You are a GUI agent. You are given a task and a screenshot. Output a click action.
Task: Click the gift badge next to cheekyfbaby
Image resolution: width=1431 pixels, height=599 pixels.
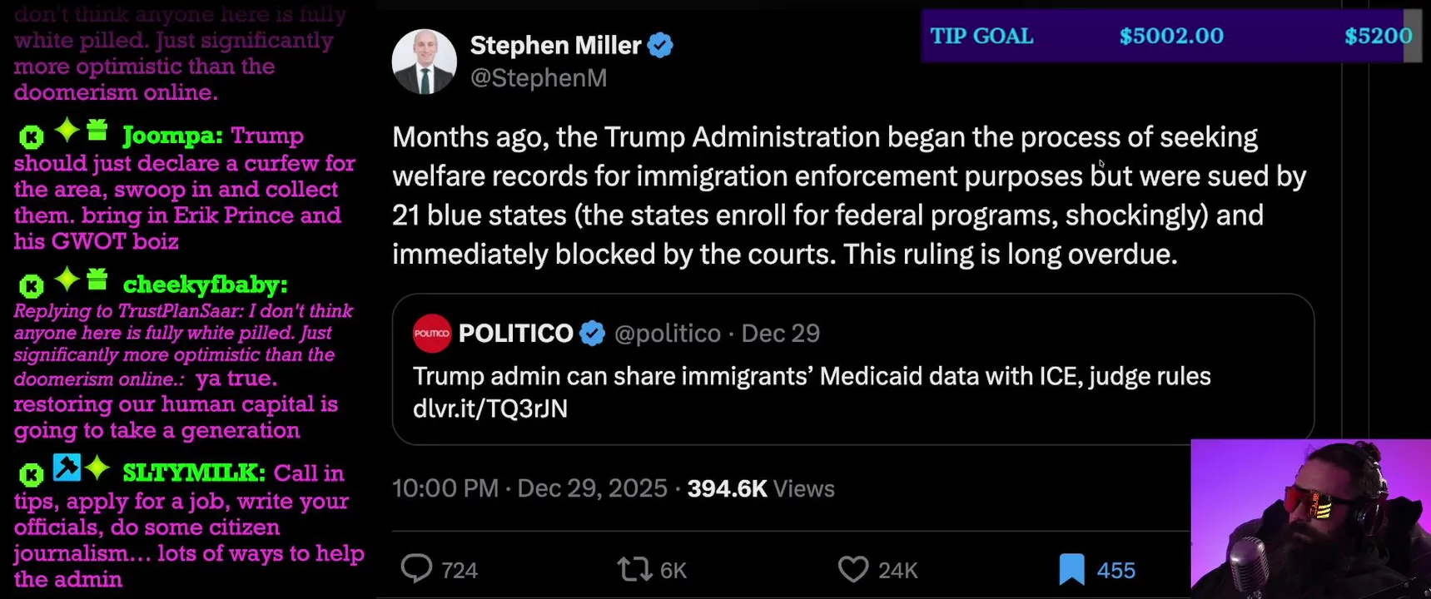click(x=97, y=280)
